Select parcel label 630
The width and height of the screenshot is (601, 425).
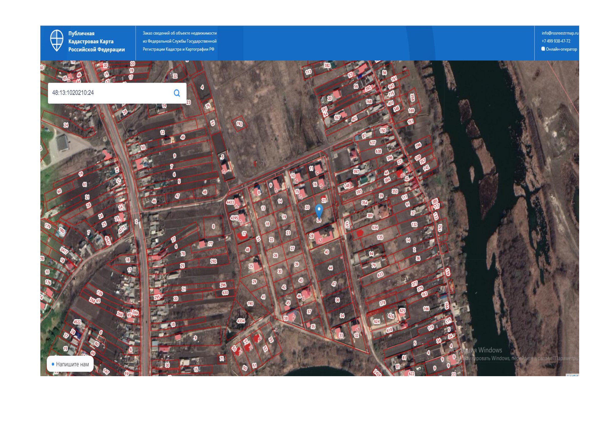pos(225,293)
